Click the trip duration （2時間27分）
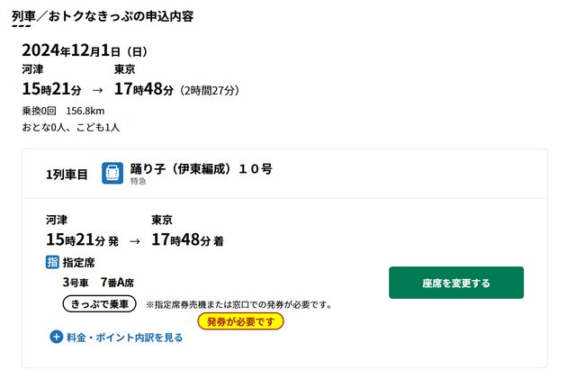The width and height of the screenshot is (576, 388). tap(209, 91)
